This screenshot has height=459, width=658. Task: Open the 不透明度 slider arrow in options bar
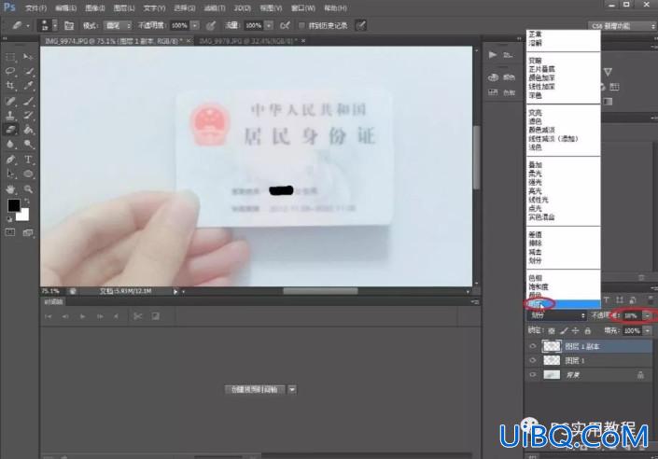[x=195, y=25]
